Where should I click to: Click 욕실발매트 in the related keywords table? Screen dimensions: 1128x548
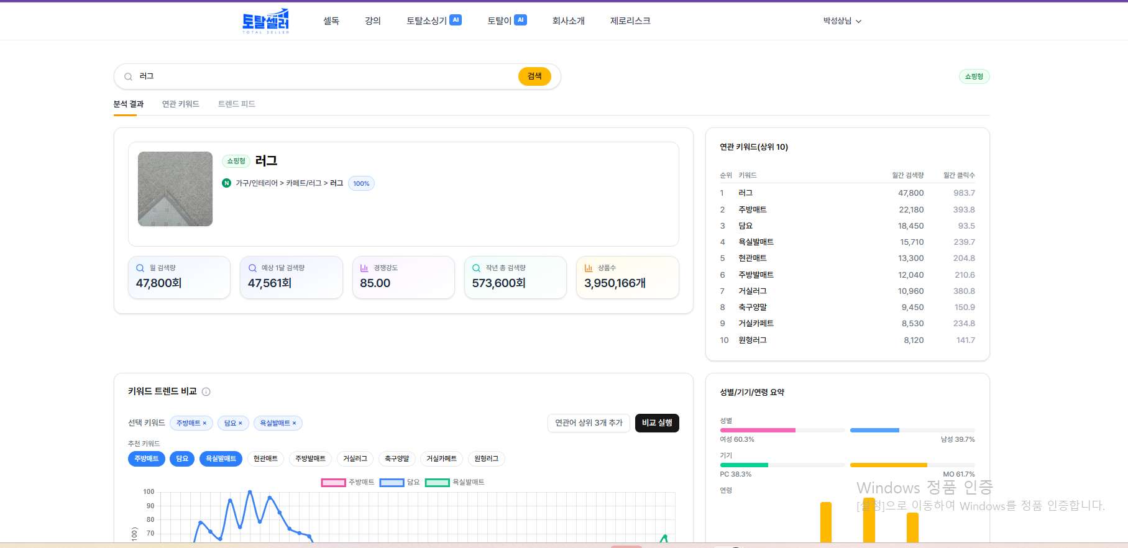pos(756,242)
